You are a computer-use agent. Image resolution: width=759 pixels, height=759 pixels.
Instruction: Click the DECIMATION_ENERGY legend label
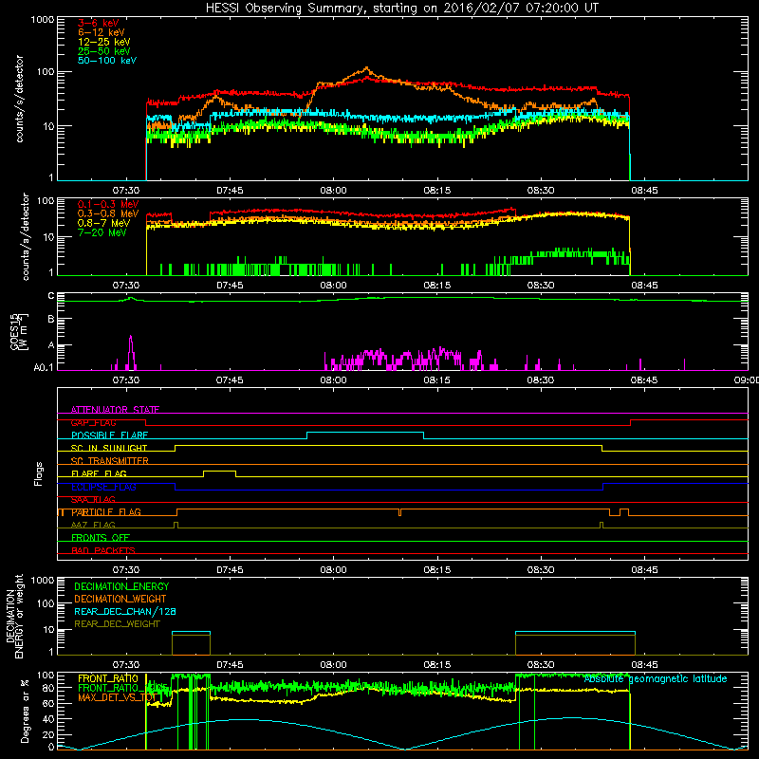(x=121, y=586)
